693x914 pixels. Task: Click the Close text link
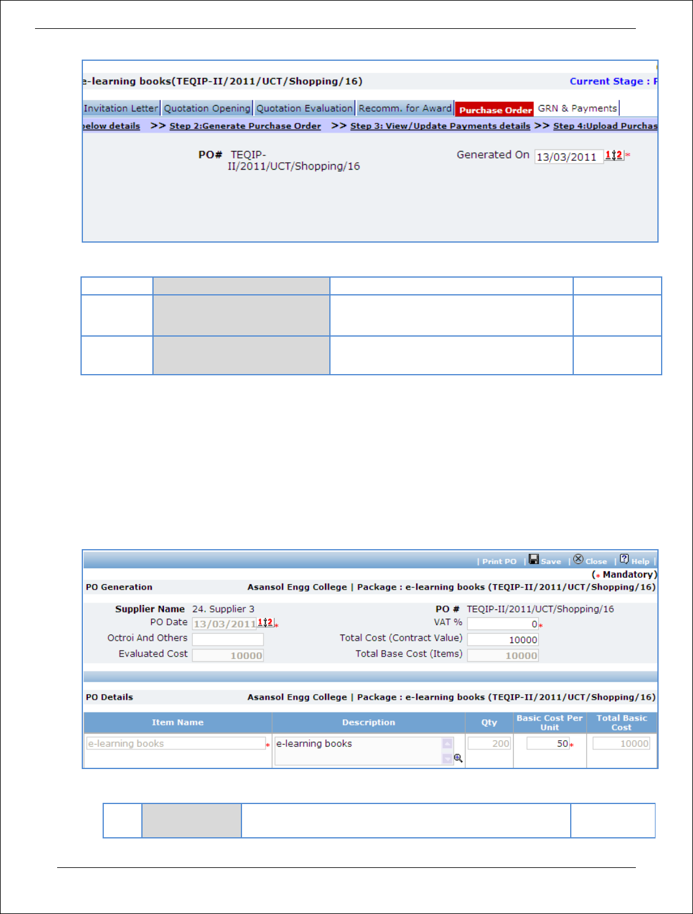[x=596, y=561]
